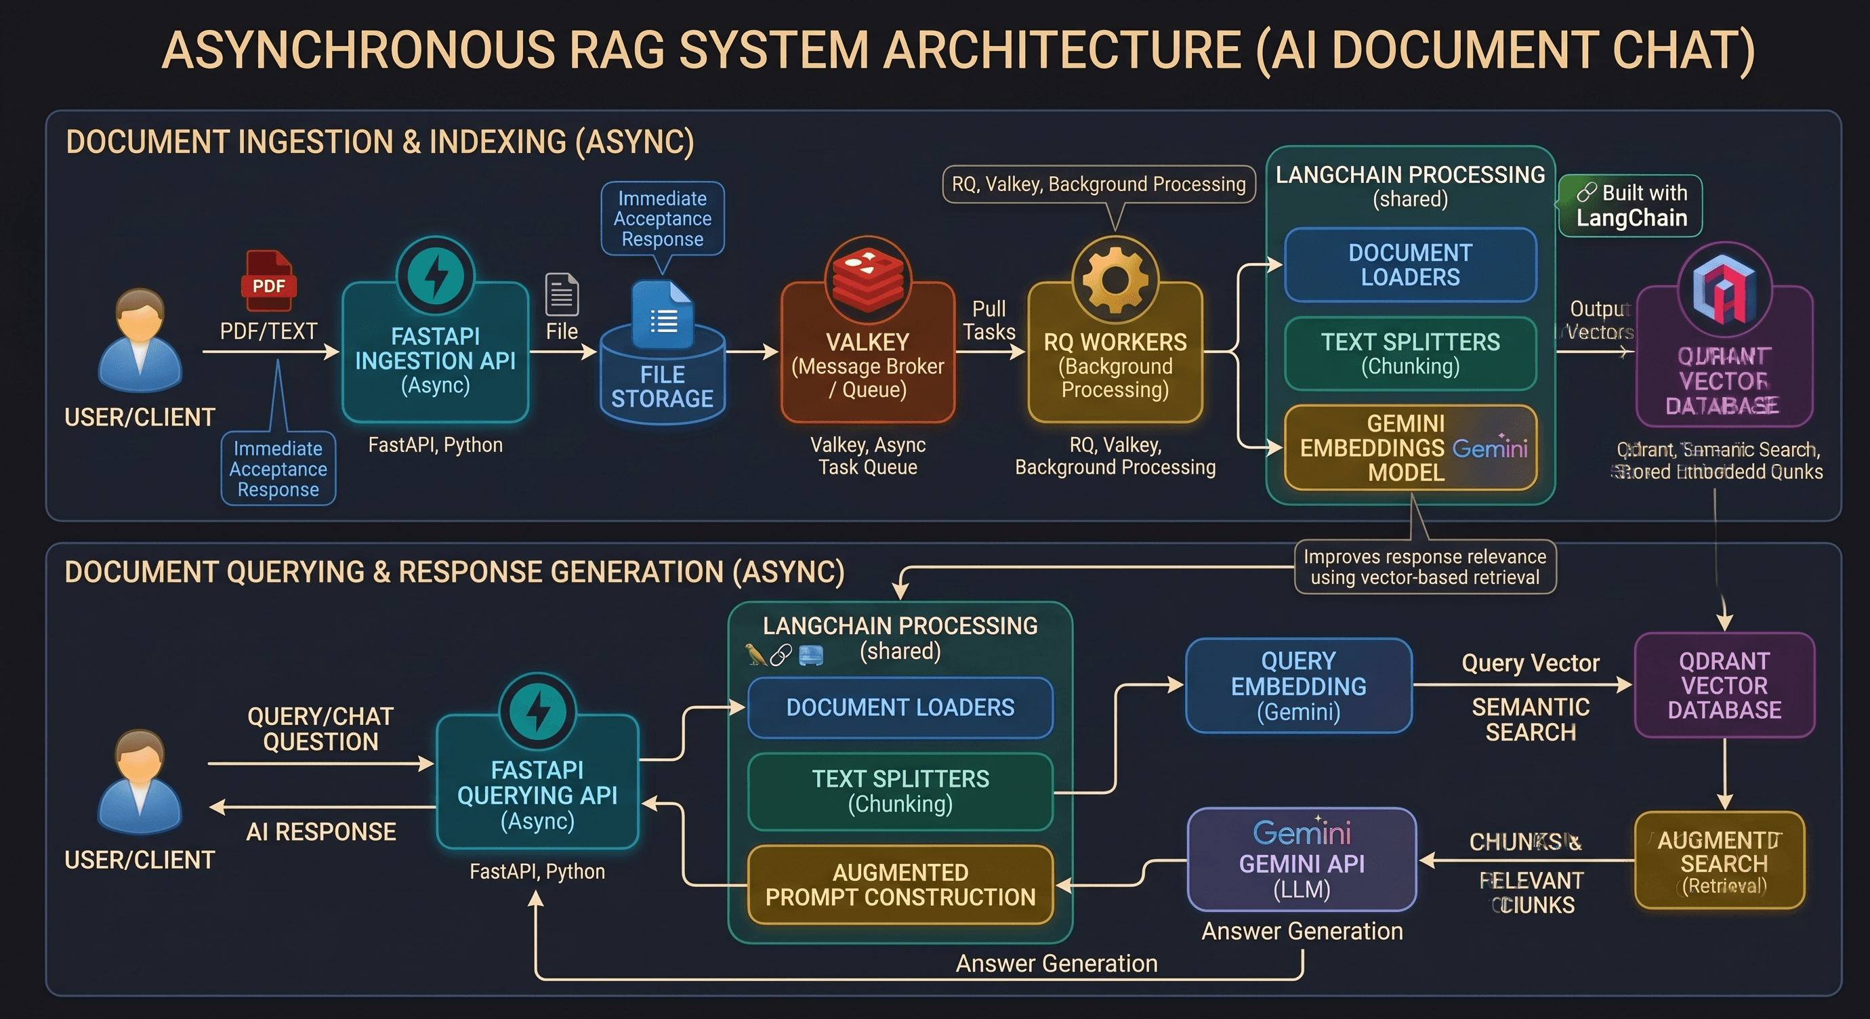The height and width of the screenshot is (1019, 1870).
Task: Click the Immediate Acceptance Response callout below PDF/TEXT
Action: point(278,469)
